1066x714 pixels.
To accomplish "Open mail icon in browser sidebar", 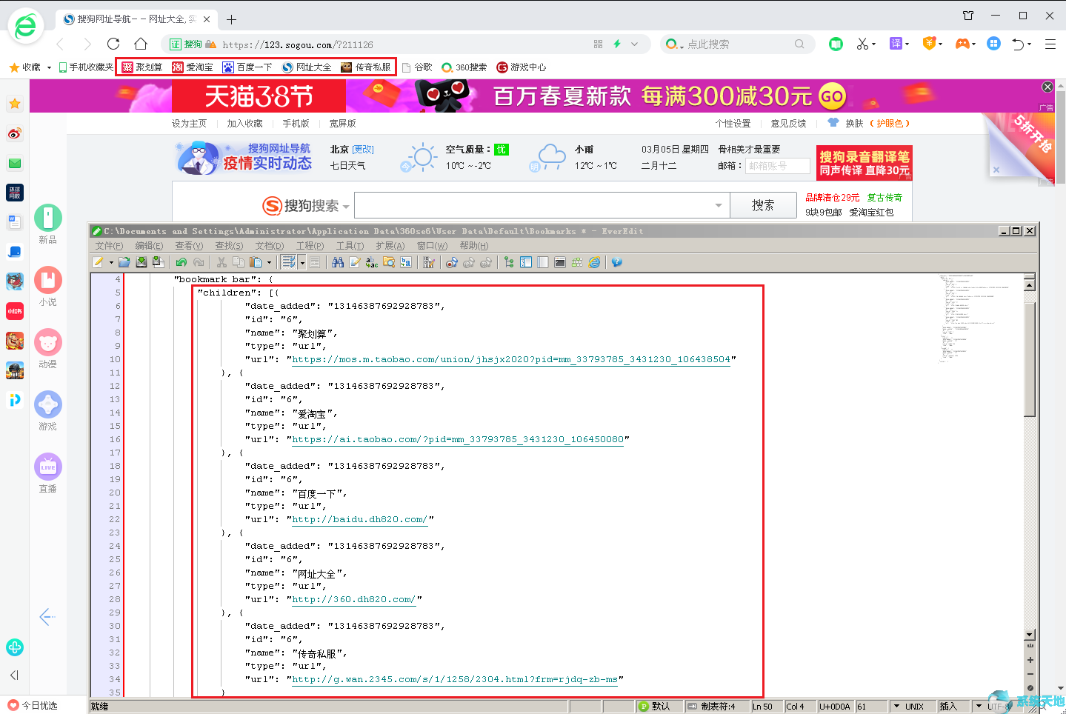I will (x=15, y=163).
